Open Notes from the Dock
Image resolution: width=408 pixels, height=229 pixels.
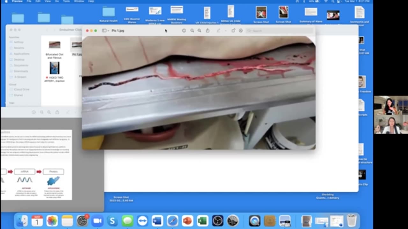tap(67, 221)
